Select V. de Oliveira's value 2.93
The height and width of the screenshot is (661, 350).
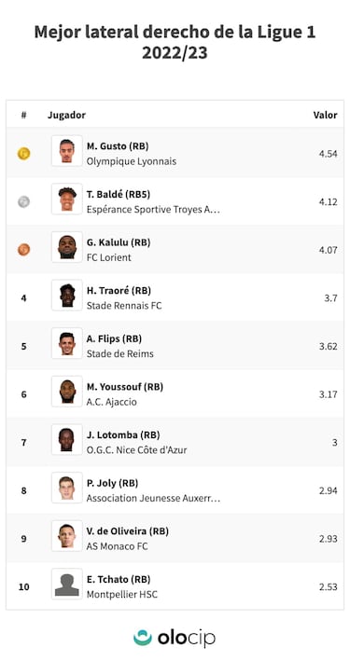click(328, 539)
